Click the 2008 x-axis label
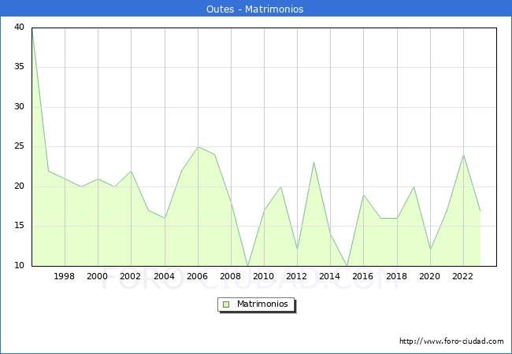Screen dimensions: 512x354 coord(231,277)
